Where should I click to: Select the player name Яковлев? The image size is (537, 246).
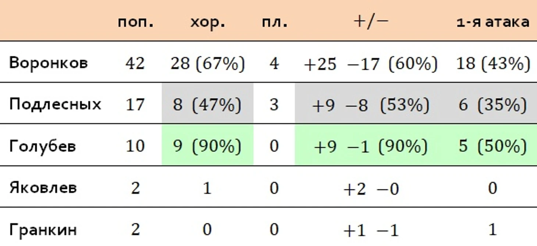[43, 188]
